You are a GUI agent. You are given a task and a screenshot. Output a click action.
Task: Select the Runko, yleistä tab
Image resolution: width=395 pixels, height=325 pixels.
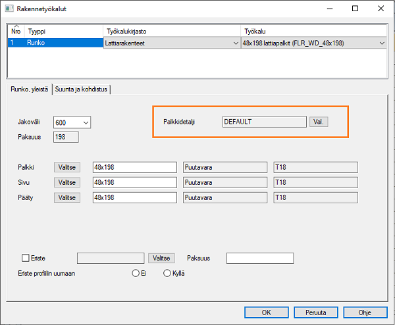[28, 89]
